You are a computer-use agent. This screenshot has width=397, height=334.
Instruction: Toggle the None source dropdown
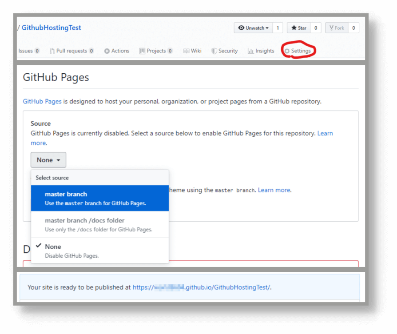tap(48, 160)
